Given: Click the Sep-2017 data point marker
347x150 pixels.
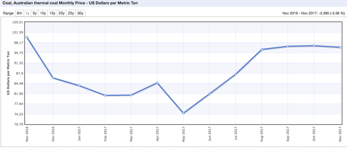Looking at the screenshot, I should pos(288,46).
